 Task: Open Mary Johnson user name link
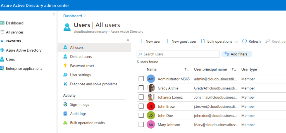click(x=169, y=125)
